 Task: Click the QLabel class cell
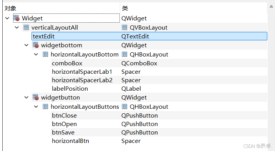(x=131, y=89)
